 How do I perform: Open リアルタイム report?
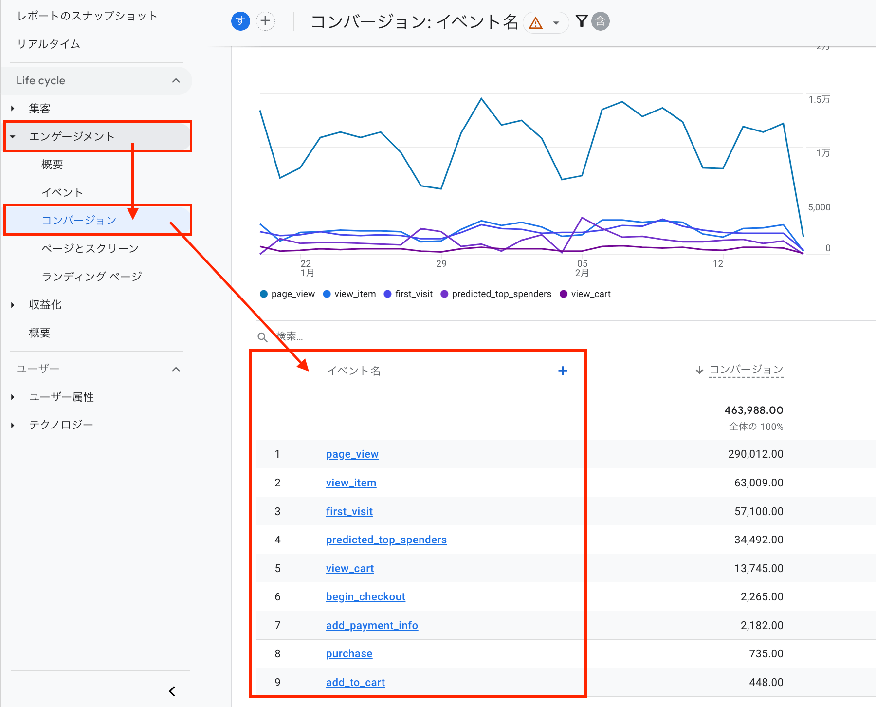(49, 44)
